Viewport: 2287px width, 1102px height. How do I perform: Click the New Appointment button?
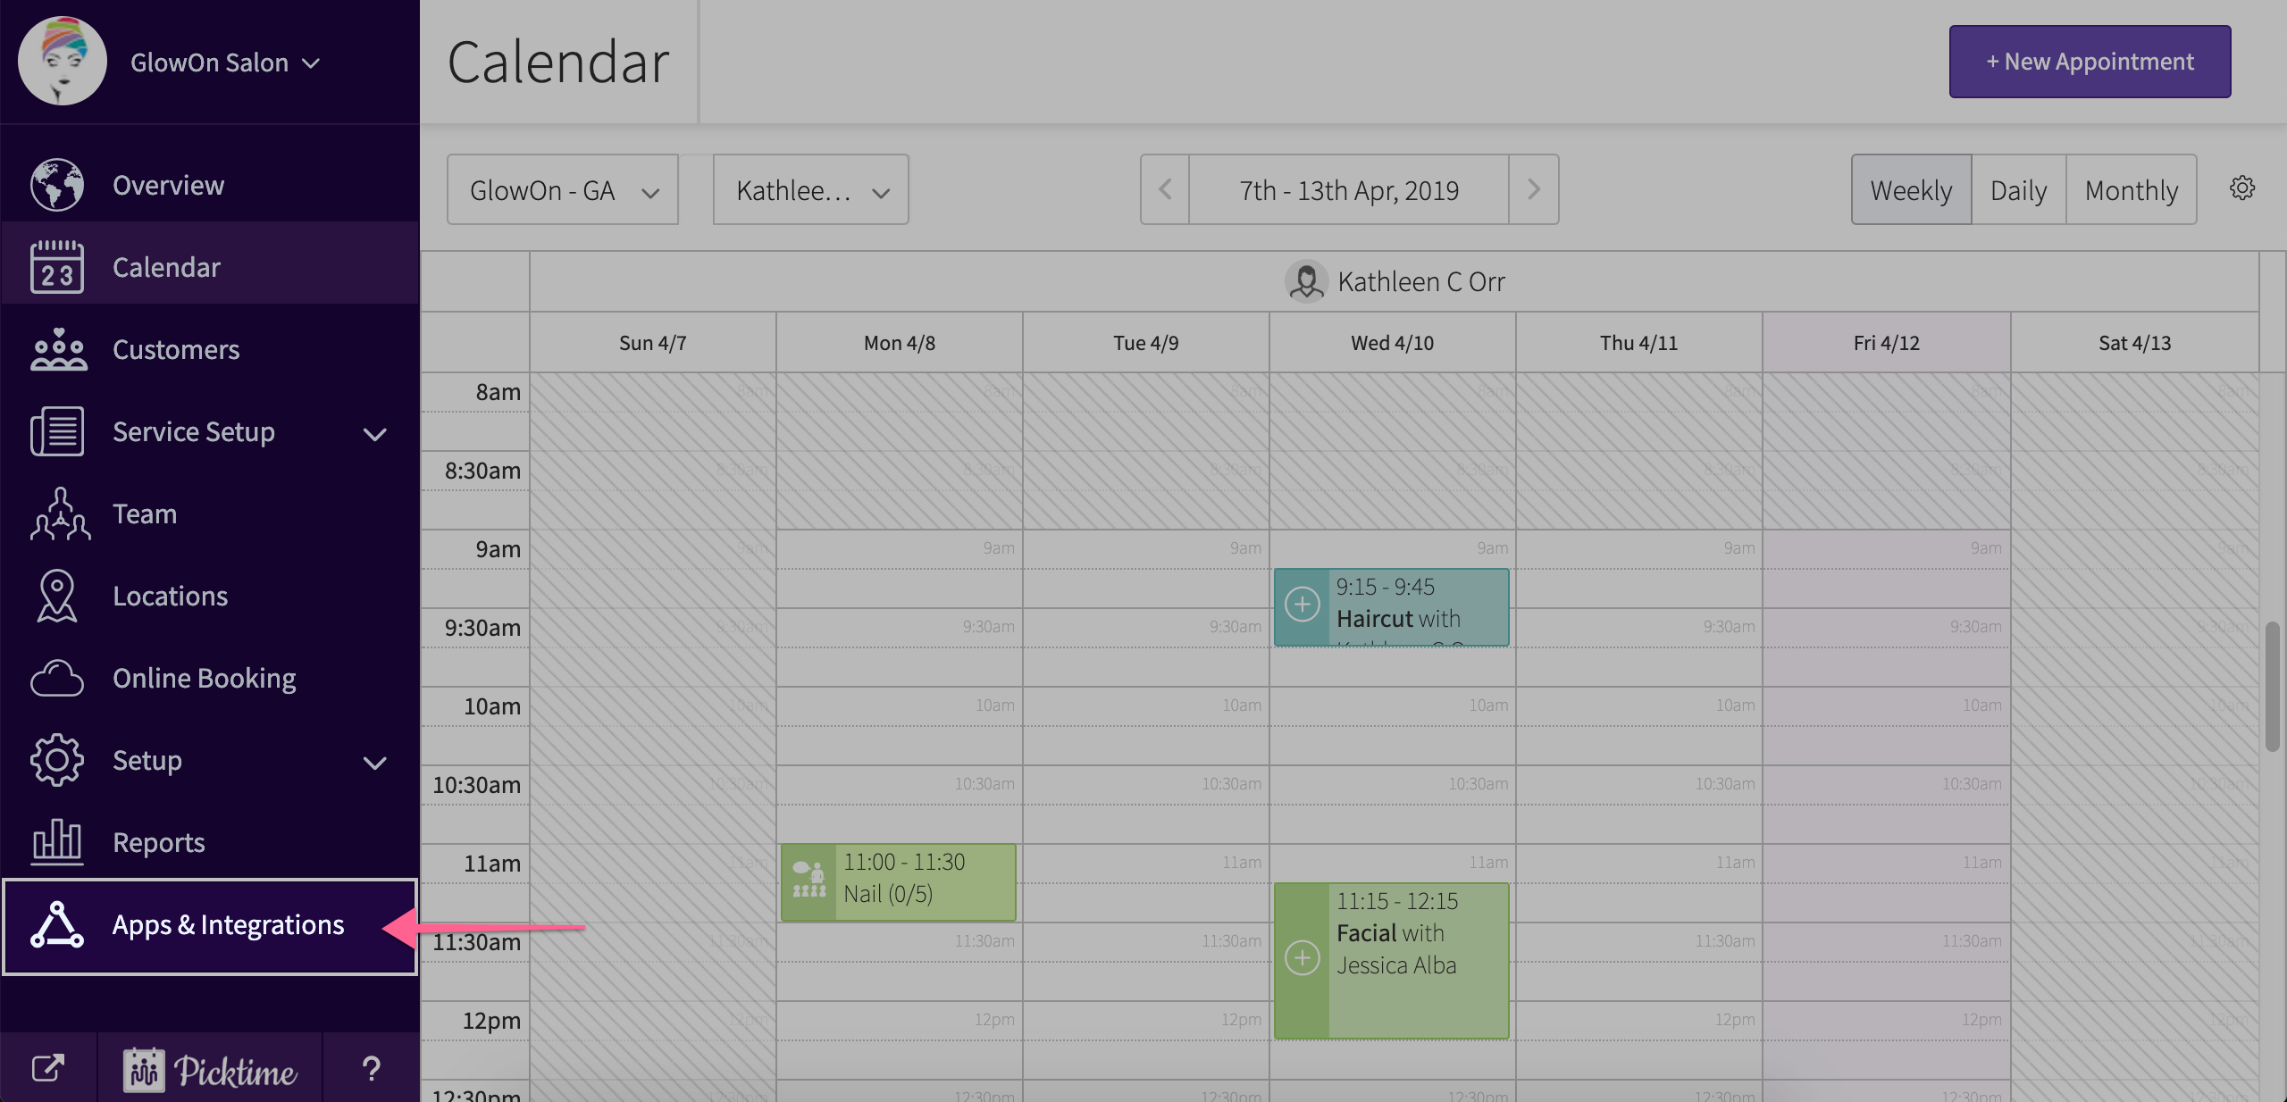(2089, 62)
